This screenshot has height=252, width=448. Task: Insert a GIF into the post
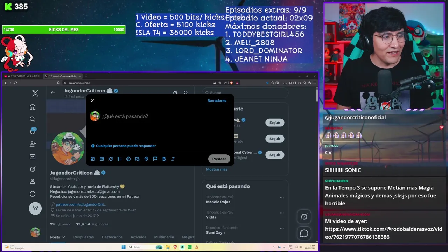tap(102, 159)
